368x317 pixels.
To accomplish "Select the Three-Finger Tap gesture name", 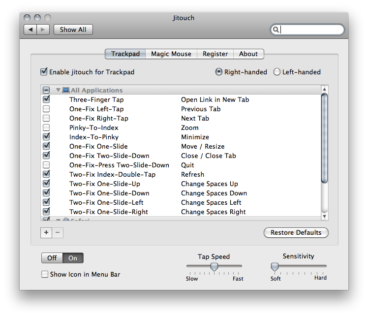I will [x=96, y=99].
